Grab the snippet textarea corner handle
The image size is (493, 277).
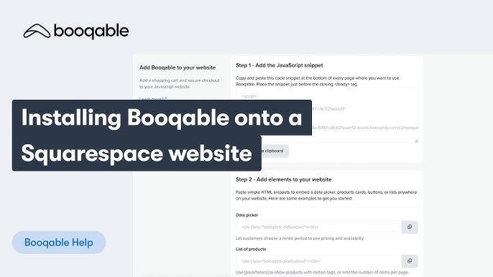[x=416, y=141]
